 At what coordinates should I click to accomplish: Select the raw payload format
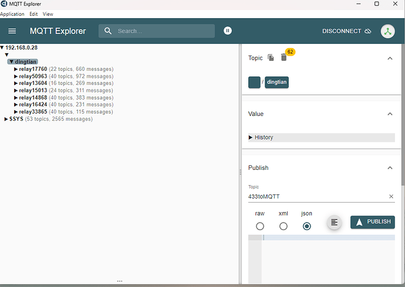tap(260, 226)
